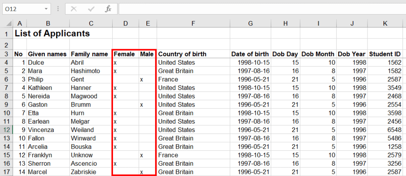Select the Hashimoto family name cell

(x=90, y=71)
